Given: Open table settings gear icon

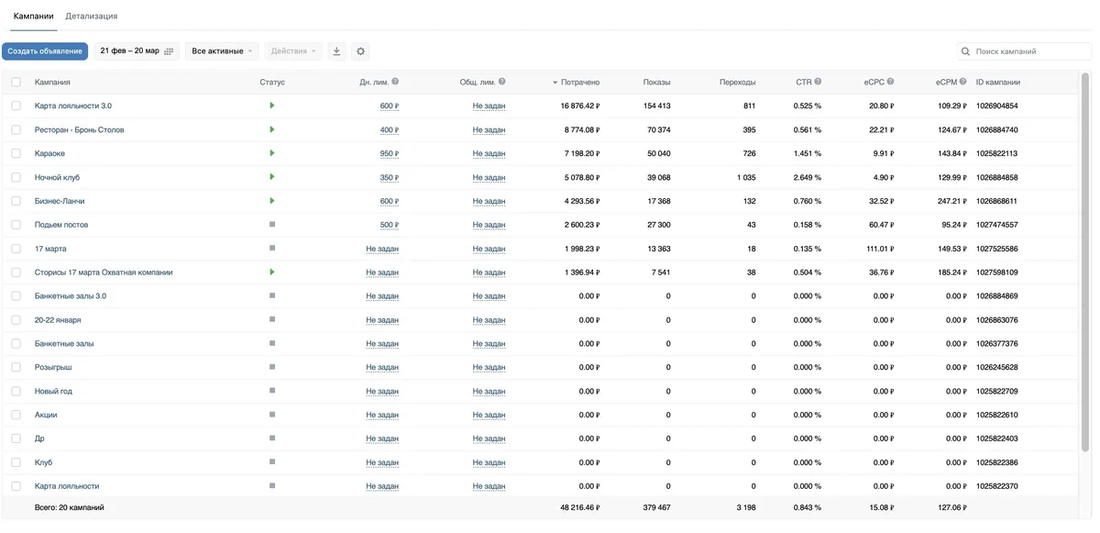Looking at the screenshot, I should point(360,51).
